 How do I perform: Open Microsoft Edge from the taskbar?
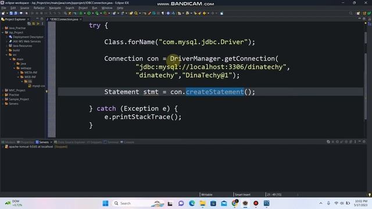pyautogui.click(x=192, y=203)
